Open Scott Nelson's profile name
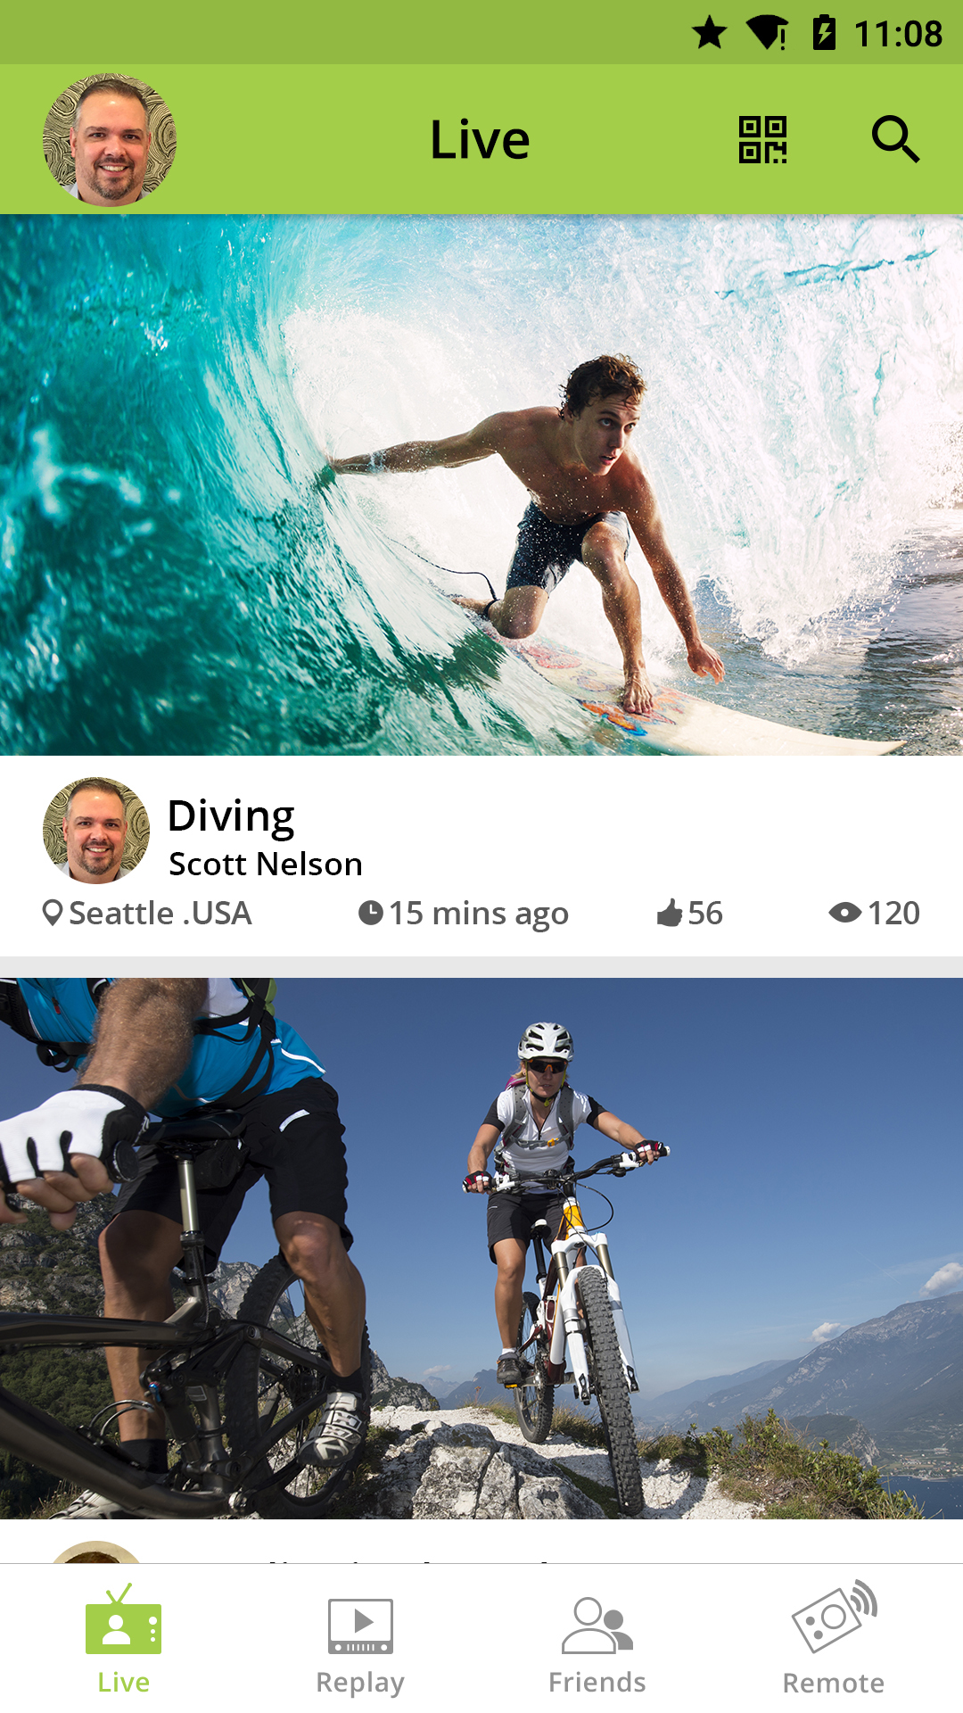The height and width of the screenshot is (1713, 963). pos(266,864)
